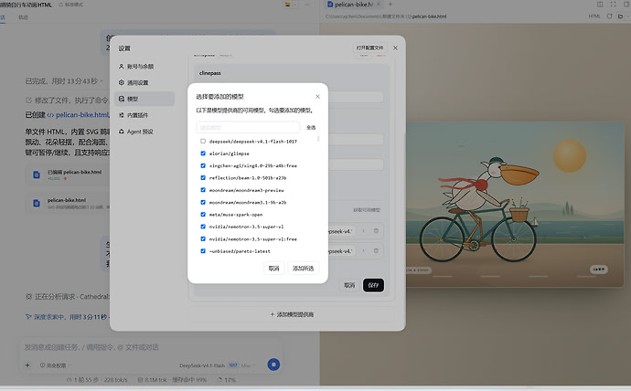Click the refresh icon in preview toolbar
Viewport: 631px width, 391px height.
(x=609, y=16)
